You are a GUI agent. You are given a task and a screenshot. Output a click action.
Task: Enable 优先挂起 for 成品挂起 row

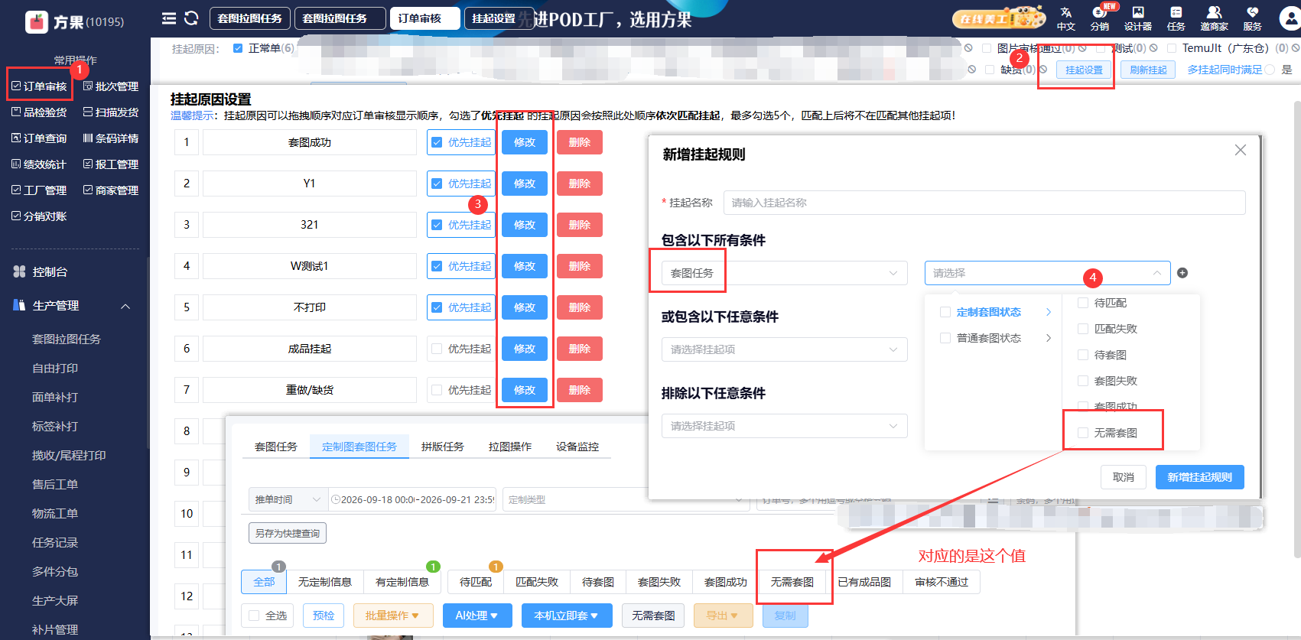click(437, 349)
